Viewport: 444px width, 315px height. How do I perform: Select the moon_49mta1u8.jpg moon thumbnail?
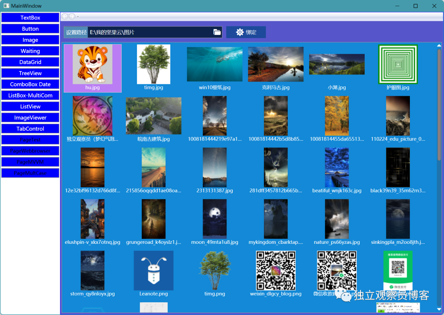pos(215,219)
